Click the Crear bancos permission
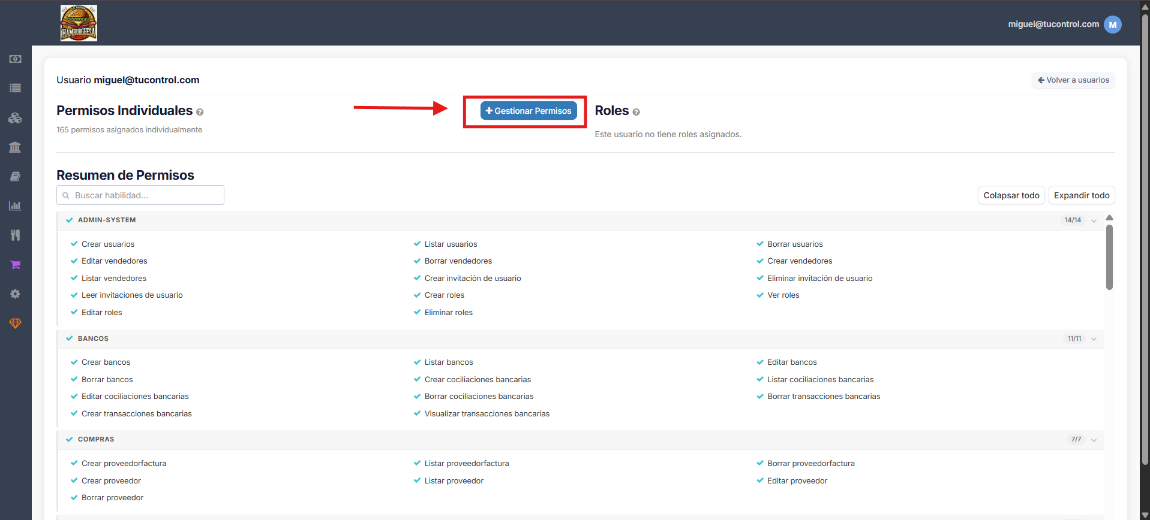The height and width of the screenshot is (520, 1150). [x=106, y=362]
